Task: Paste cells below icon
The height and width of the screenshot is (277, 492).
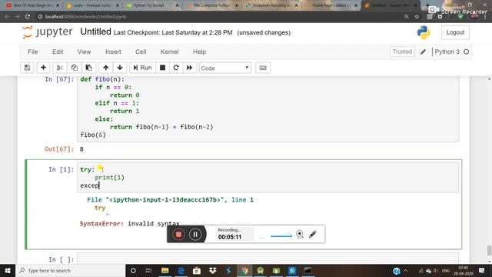Action: pos(89,68)
